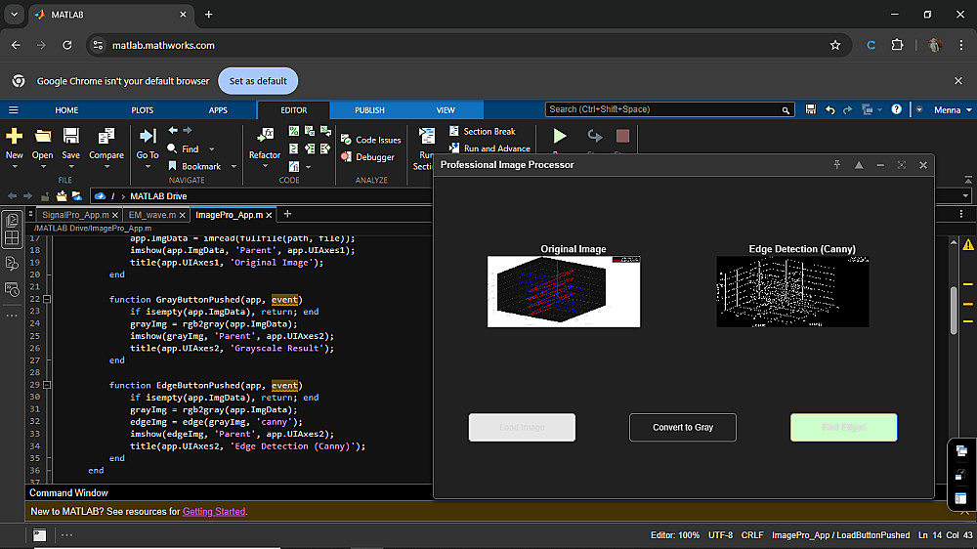
Task: Click the editor vertical scrollbar thumb
Action: [x=954, y=312]
